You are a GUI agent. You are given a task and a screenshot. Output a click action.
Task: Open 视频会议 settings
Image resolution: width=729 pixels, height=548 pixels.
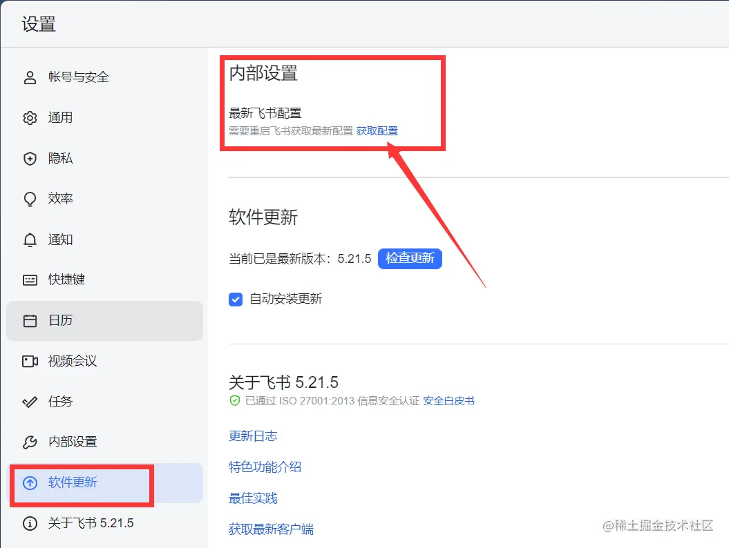(104, 362)
